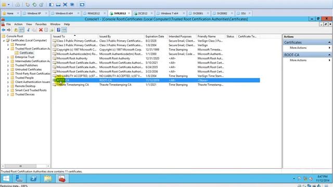Enter VMware full screen mode icon
Viewport: 333px width, 187px height.
[x=65, y=5]
